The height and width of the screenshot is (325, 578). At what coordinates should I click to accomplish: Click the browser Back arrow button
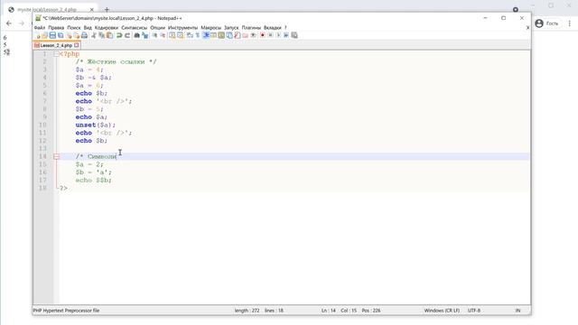pyautogui.click(x=9, y=23)
